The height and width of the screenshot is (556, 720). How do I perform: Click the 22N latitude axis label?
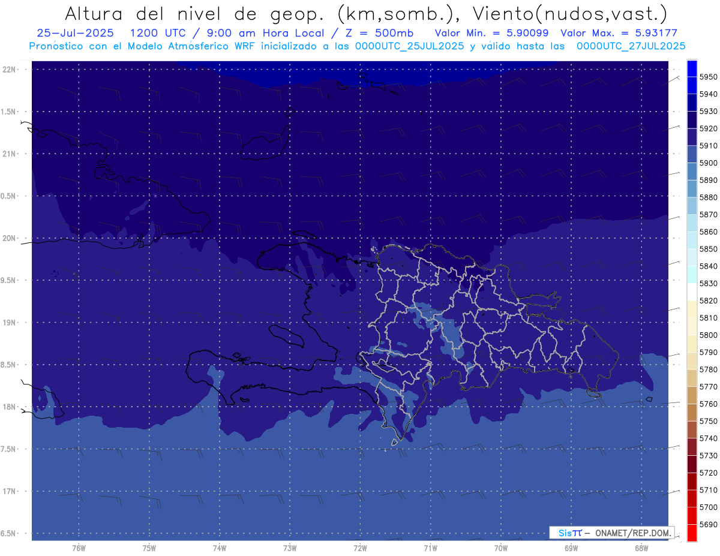coord(10,69)
